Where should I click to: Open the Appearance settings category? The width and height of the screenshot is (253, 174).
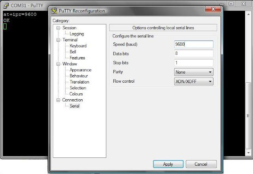click(x=81, y=70)
